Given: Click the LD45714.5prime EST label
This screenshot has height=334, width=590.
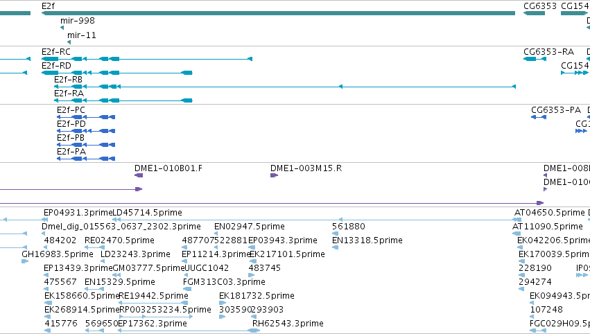Looking at the screenshot, I should (148, 213).
